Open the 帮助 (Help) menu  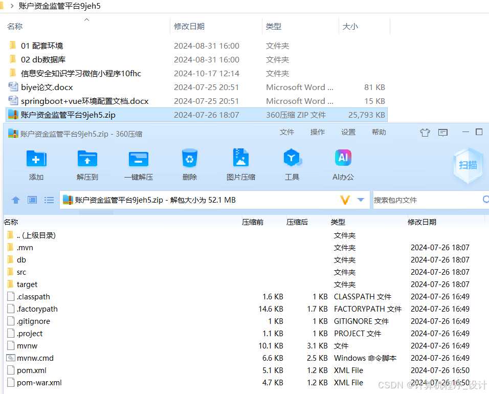click(x=378, y=132)
